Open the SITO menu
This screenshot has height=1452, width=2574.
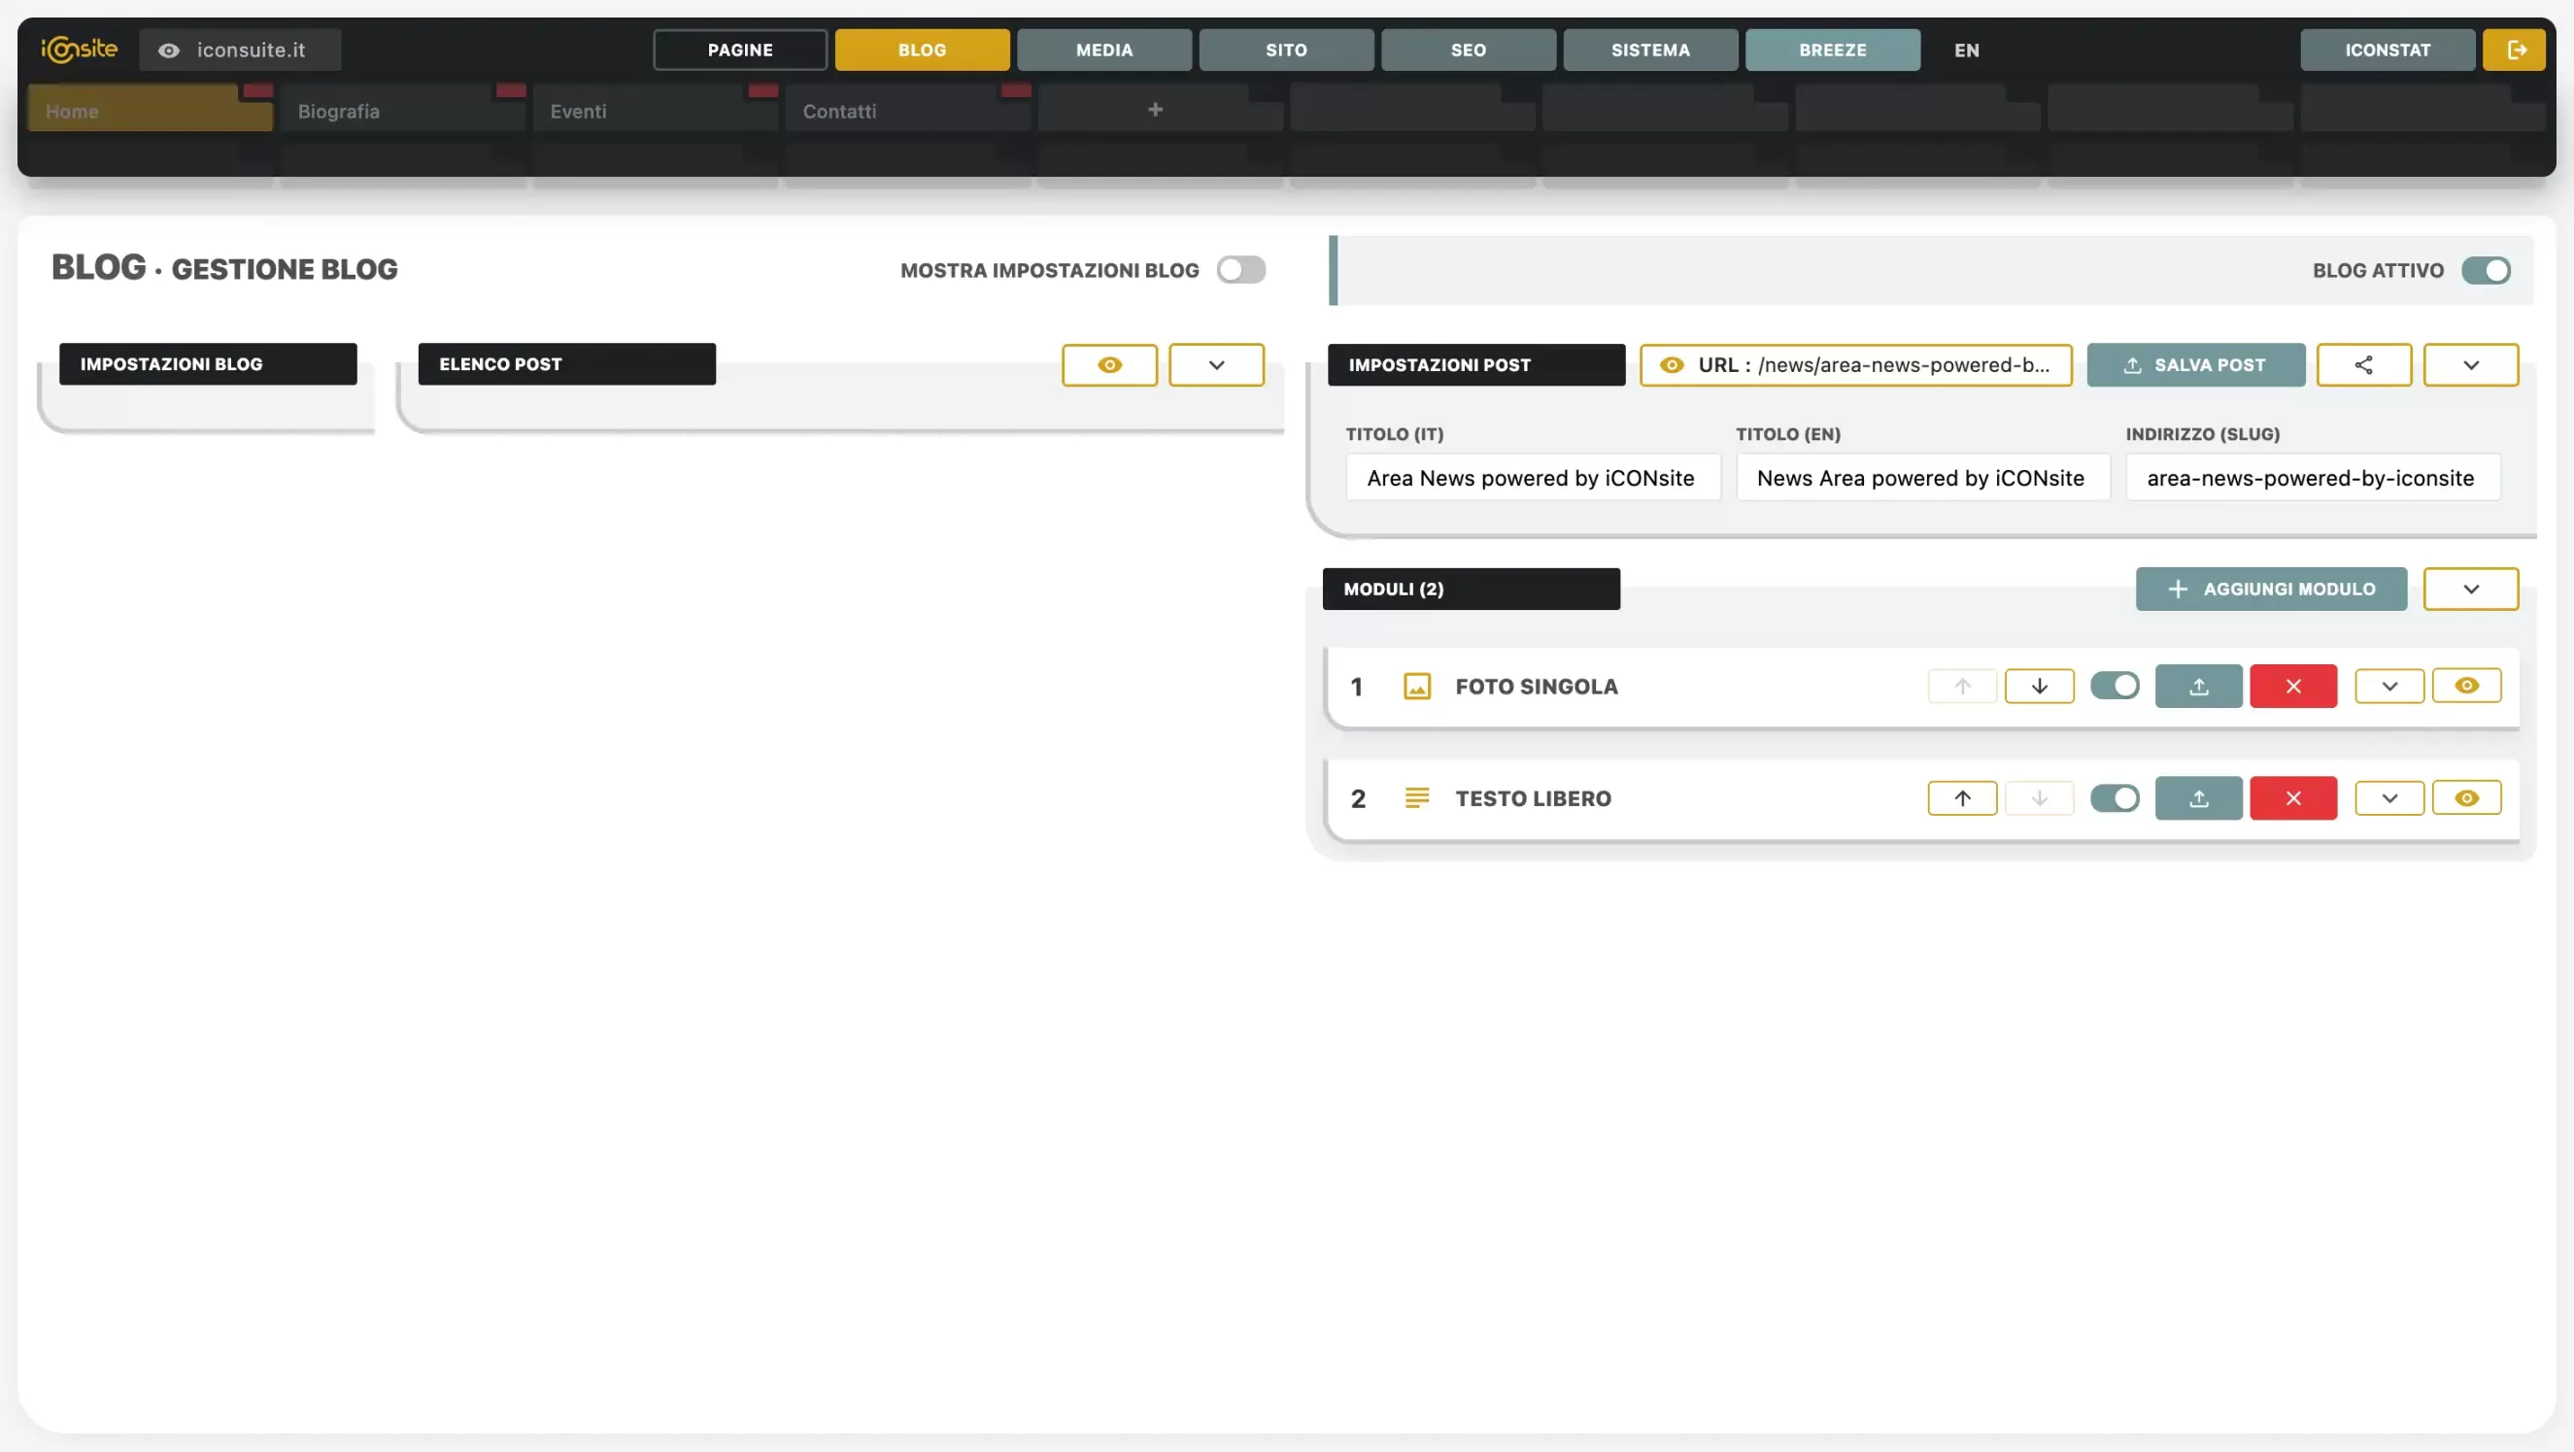click(x=1286, y=50)
